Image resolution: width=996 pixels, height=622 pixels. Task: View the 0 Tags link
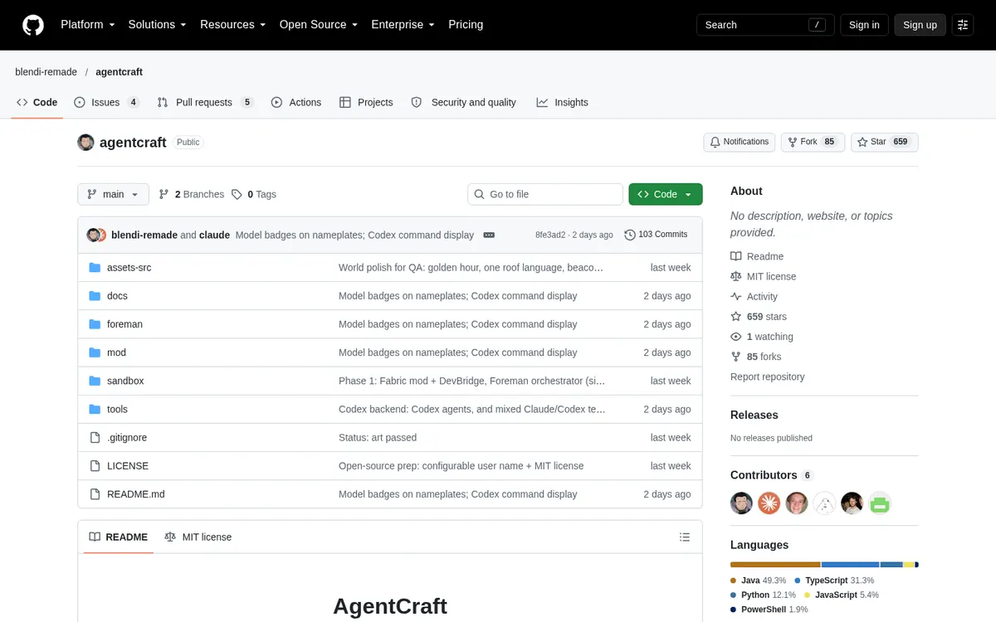point(254,194)
